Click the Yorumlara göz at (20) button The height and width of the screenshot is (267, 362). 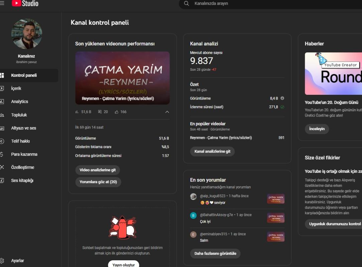[98, 182]
